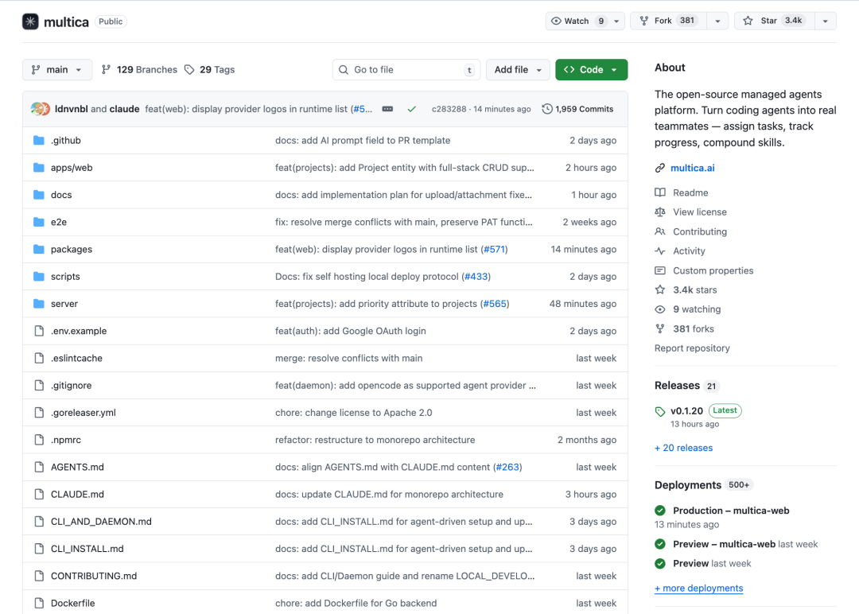The image size is (859, 614).
Task: Click the tag icon beside 29 Tags
Action: click(x=189, y=69)
